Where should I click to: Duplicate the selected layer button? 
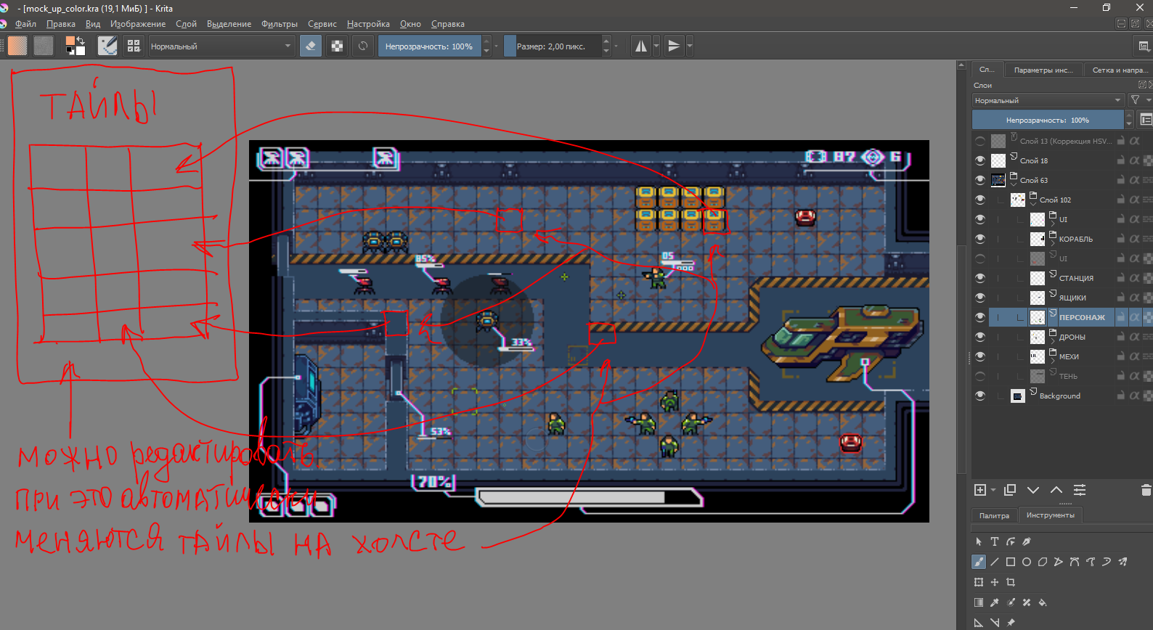1010,490
